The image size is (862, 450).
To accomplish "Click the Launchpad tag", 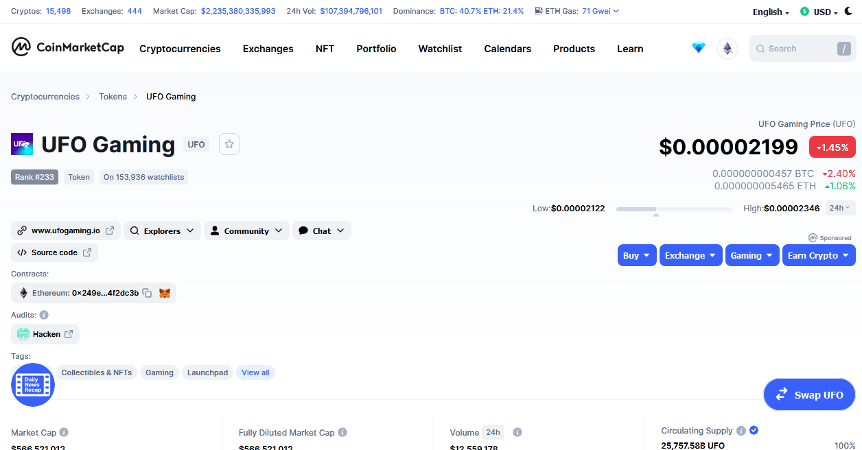I will click(207, 372).
